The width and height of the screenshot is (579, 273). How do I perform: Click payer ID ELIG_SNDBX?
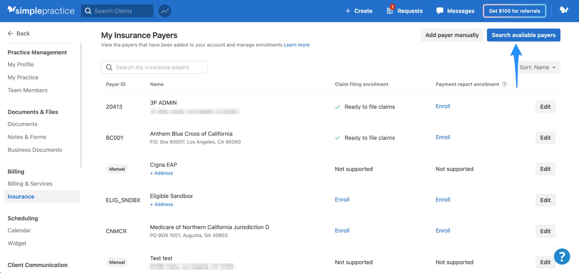point(123,200)
